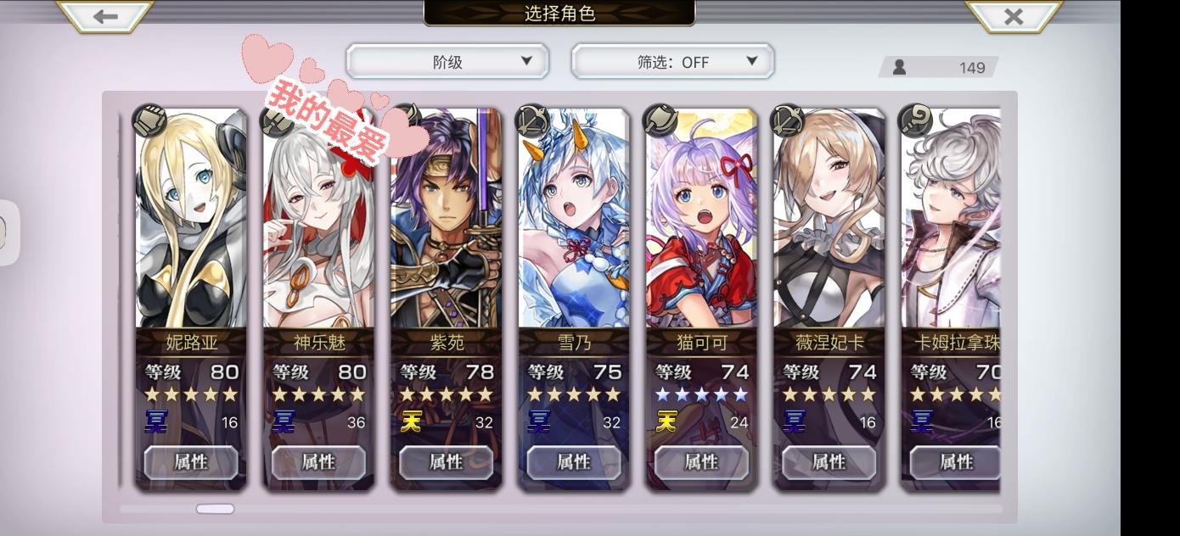Click the back arrow button
1180x536 pixels.
point(105,16)
